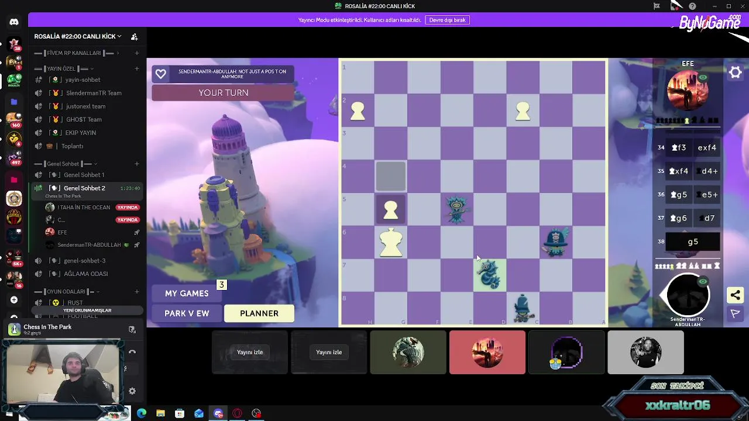This screenshot has height=421, width=749.
Task: Toggle EFE's spectator eye icon
Action: point(703,78)
